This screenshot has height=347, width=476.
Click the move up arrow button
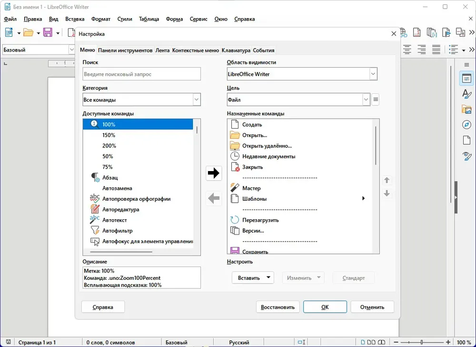[x=387, y=180]
